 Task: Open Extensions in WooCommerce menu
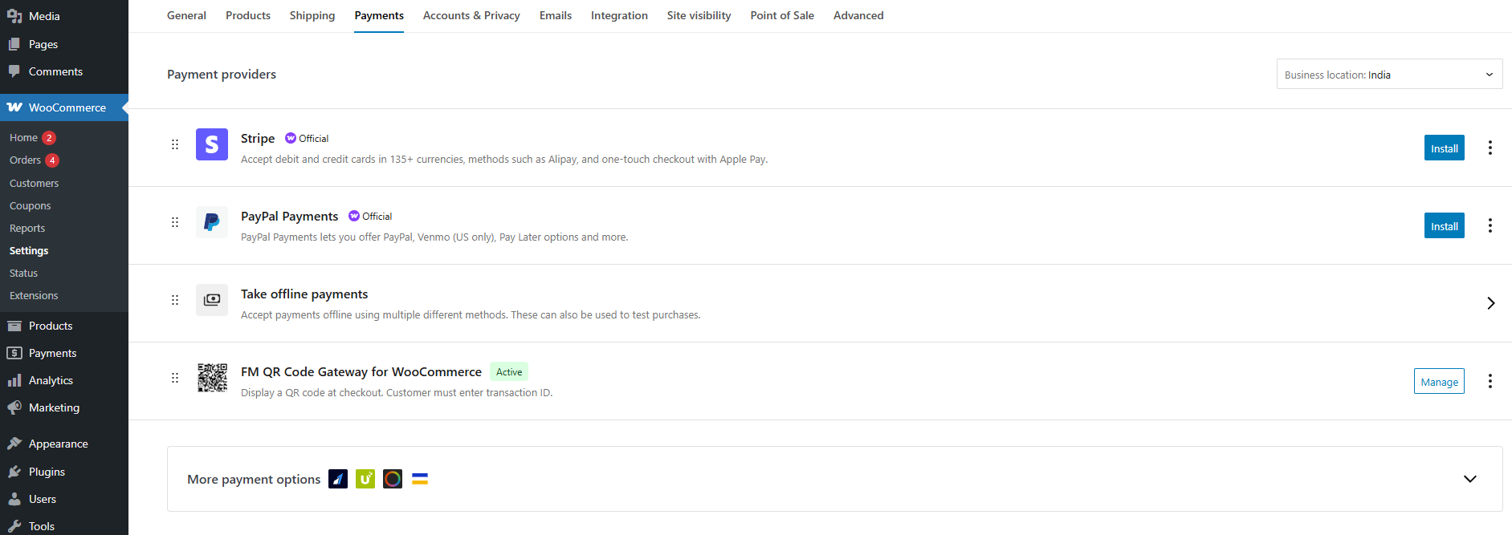tap(34, 295)
